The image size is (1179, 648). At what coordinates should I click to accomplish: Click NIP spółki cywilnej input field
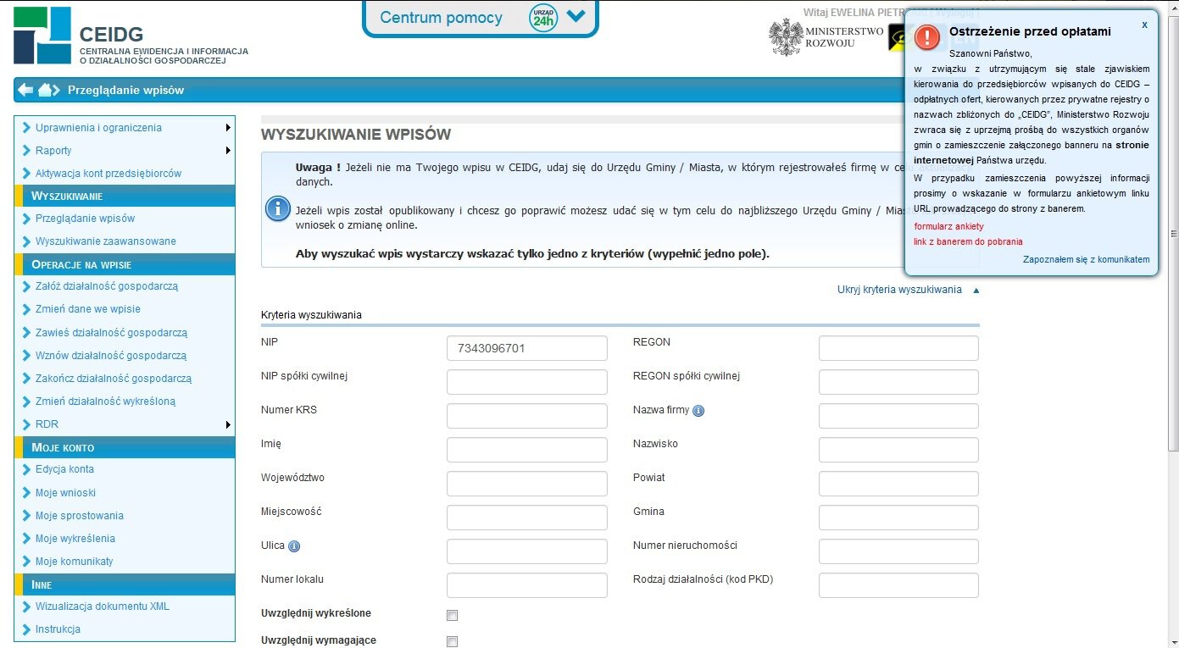[x=527, y=382]
